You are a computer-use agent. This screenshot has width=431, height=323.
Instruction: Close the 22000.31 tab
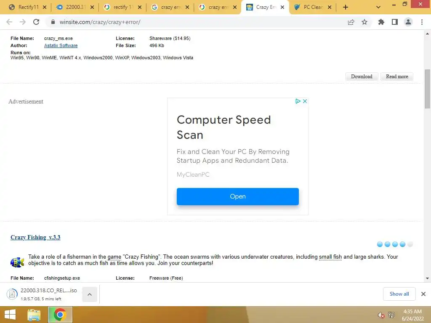(x=92, y=8)
